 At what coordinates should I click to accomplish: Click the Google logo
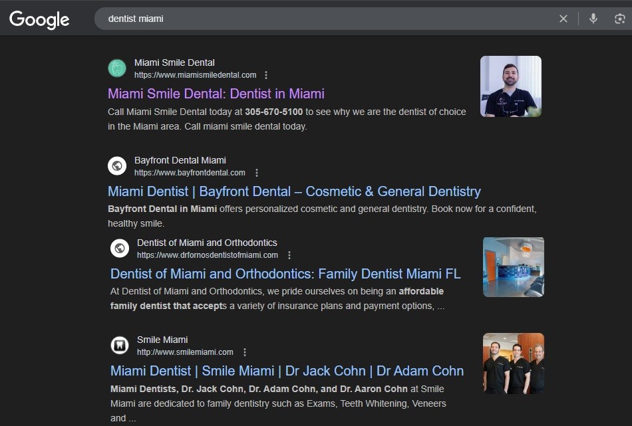[39, 19]
